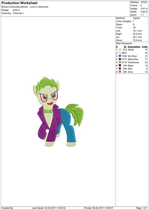Click the Last Saved timestamp in footer
The image size is (149, 210).
49,208
